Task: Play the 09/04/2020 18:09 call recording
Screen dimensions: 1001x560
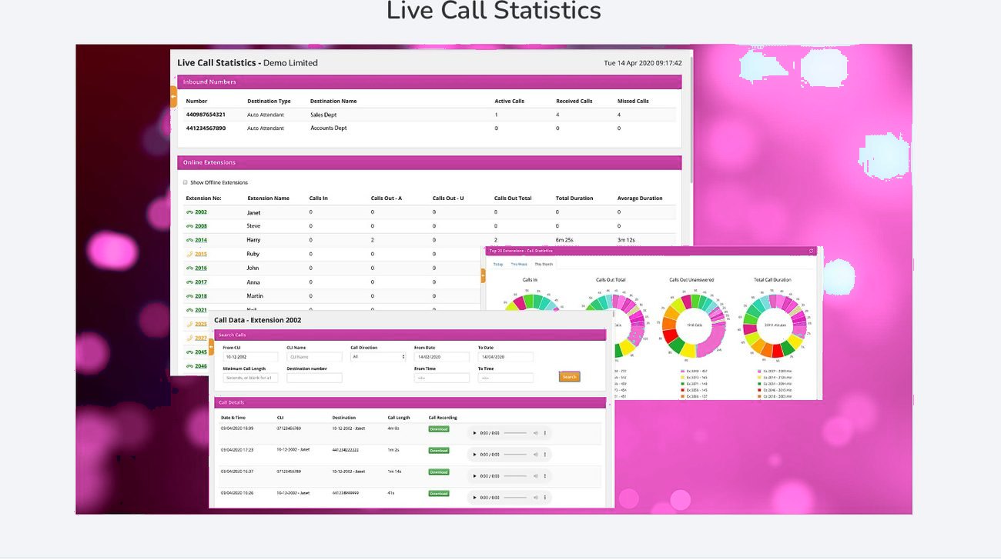Action: coord(474,433)
